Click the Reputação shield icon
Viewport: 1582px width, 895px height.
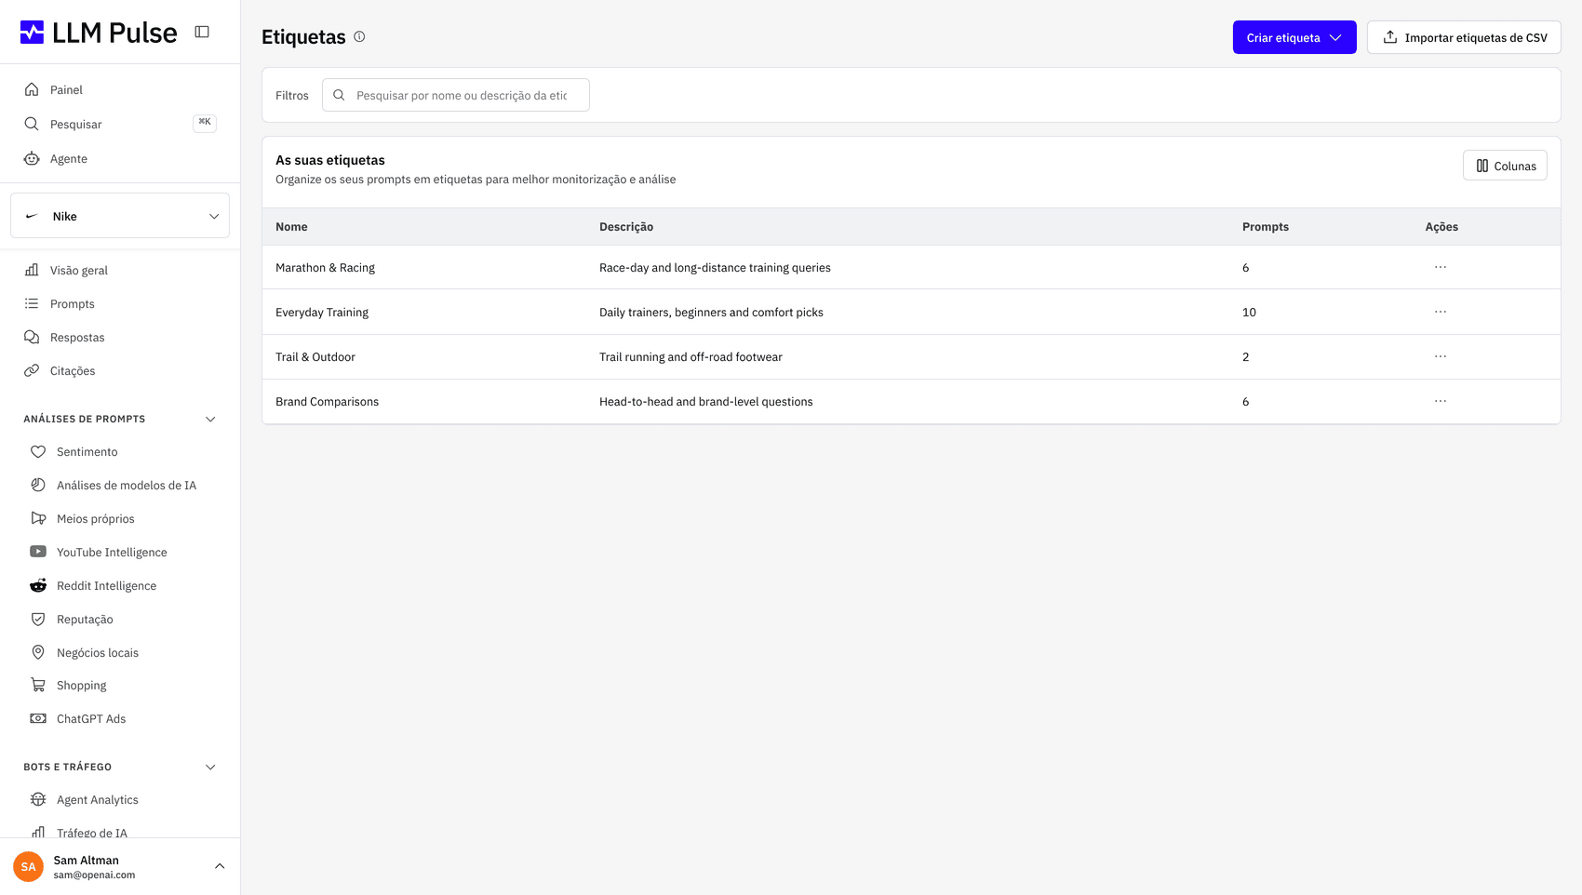point(38,619)
